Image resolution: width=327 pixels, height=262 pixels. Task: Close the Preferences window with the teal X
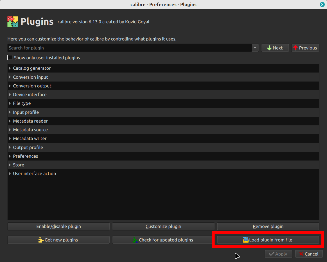coord(322,4)
